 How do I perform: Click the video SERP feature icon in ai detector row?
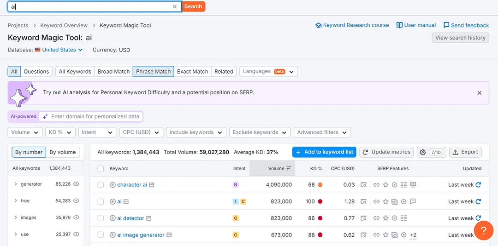[394, 218]
